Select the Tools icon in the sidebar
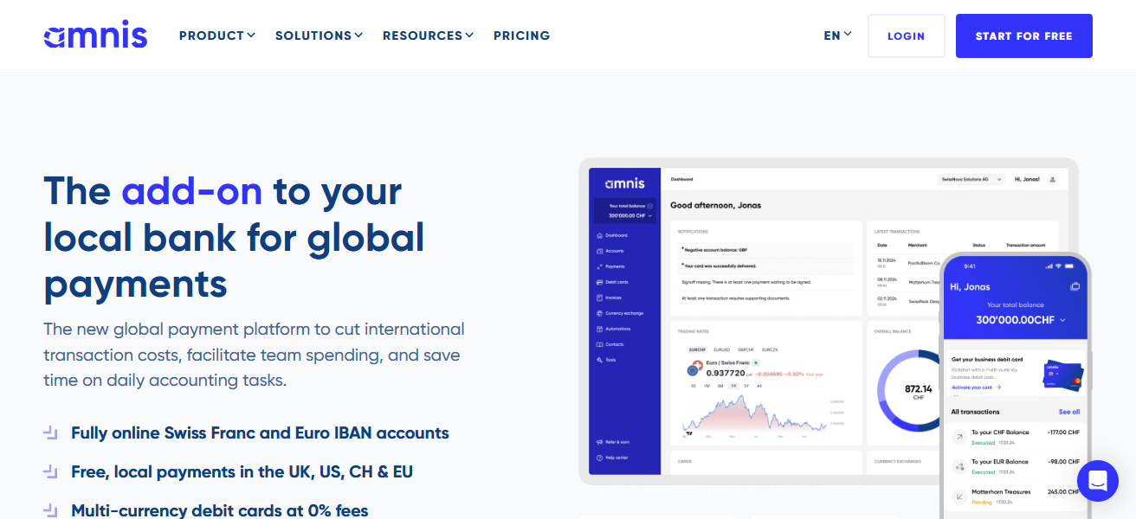This screenshot has width=1136, height=519. click(x=599, y=360)
